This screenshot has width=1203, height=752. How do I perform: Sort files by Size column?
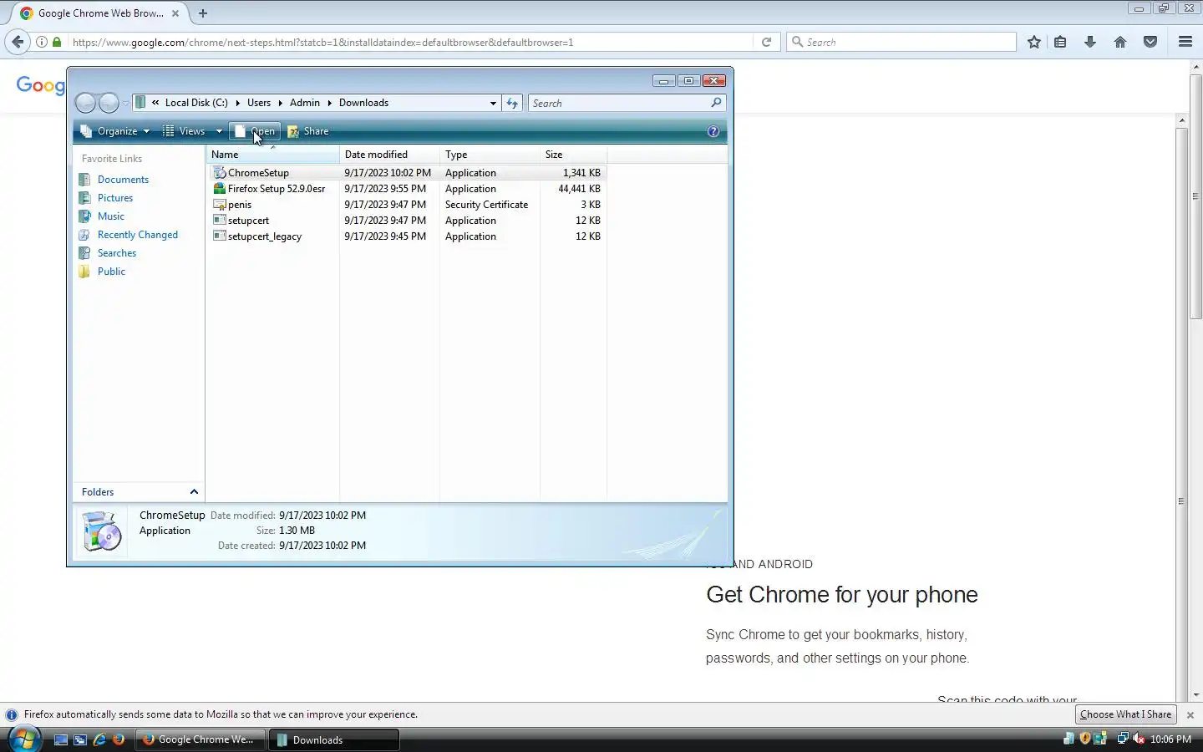(573, 155)
